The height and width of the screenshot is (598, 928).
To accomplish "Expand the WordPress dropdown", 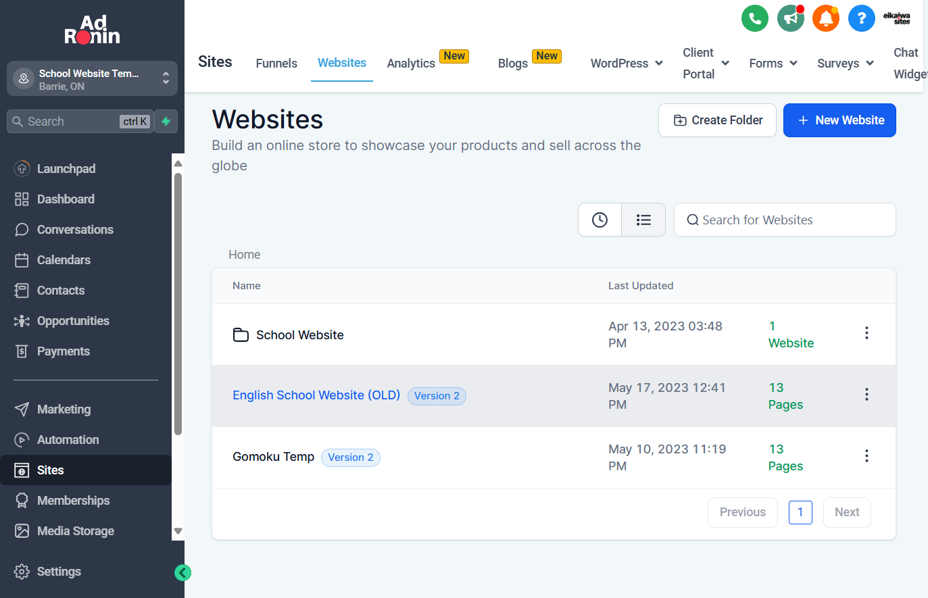I will [x=627, y=64].
